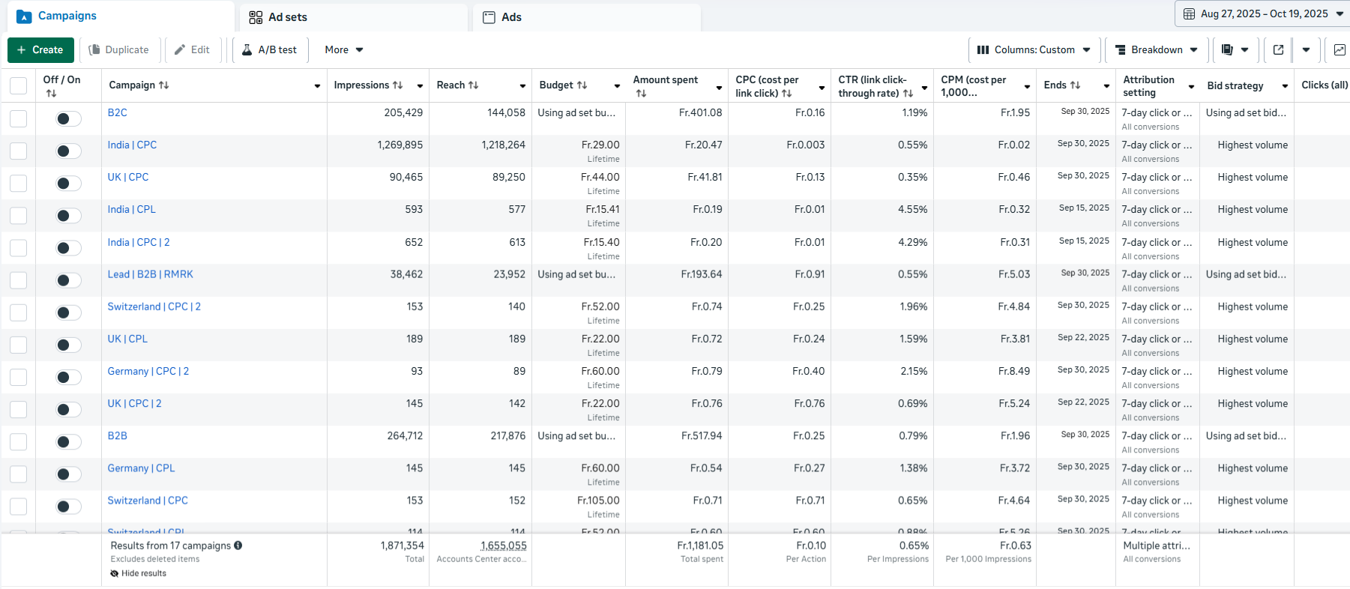Screen dimensions: 1350x589
Task: Sort by Impressions column arrows
Action: [x=398, y=85]
